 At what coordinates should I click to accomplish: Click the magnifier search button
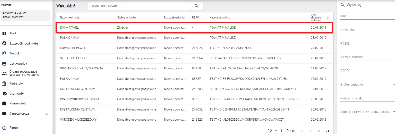click(196, 6)
